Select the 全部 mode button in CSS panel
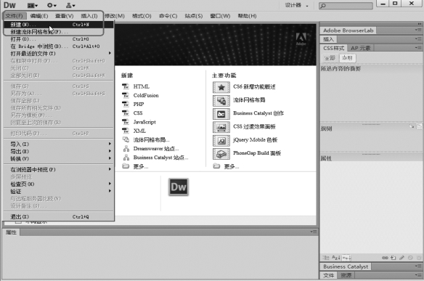The width and height of the screenshot is (424, 281). click(330, 58)
